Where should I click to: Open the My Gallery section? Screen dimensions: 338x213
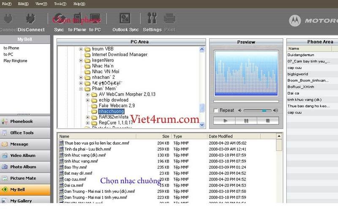(x=25, y=200)
